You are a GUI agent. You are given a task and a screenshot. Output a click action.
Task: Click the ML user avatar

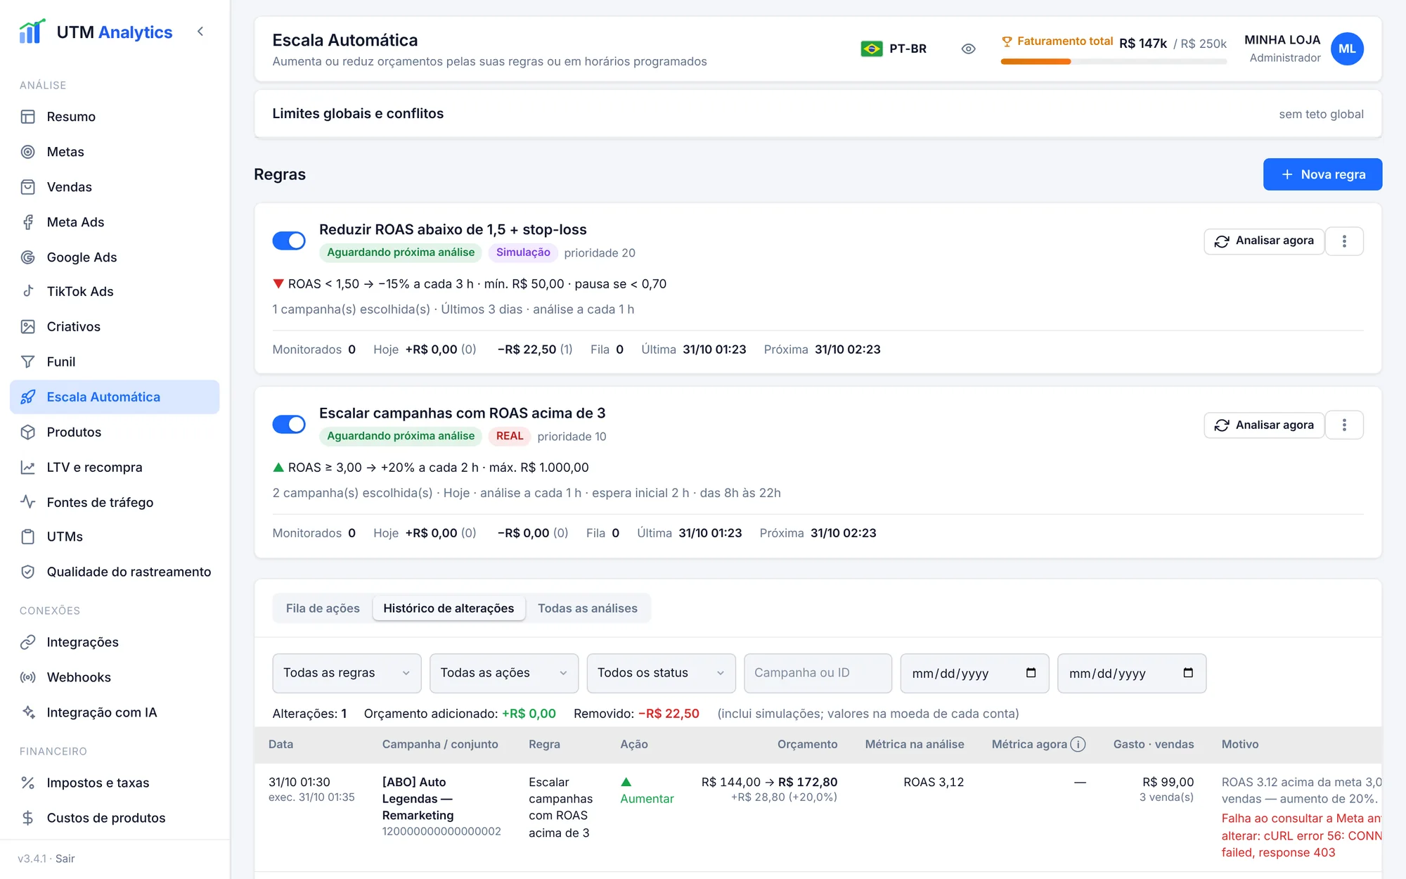click(1347, 49)
